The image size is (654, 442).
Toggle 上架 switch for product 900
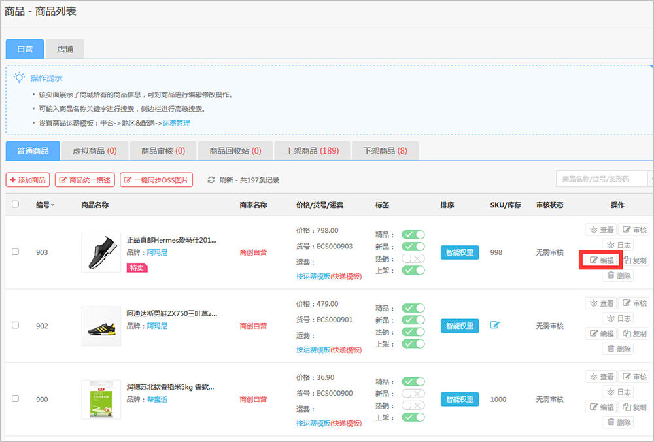[413, 417]
